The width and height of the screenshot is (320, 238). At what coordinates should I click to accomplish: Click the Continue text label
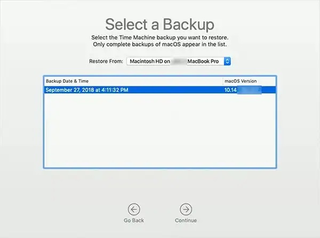186,220
